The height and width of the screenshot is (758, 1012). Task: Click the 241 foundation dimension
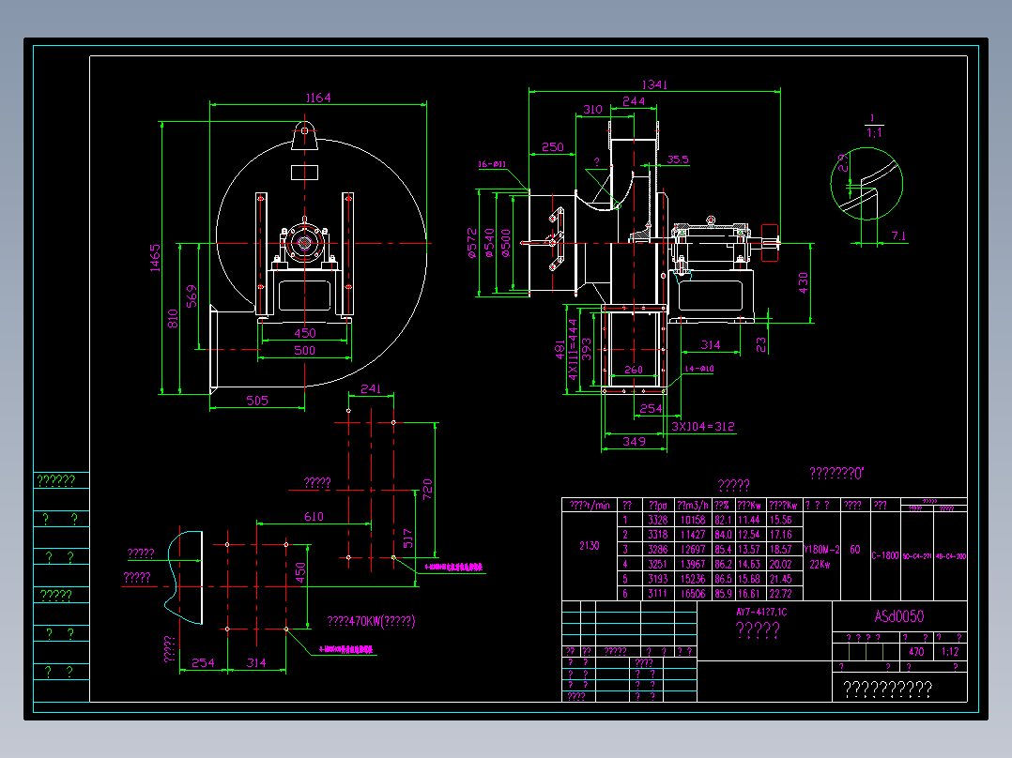371,389
